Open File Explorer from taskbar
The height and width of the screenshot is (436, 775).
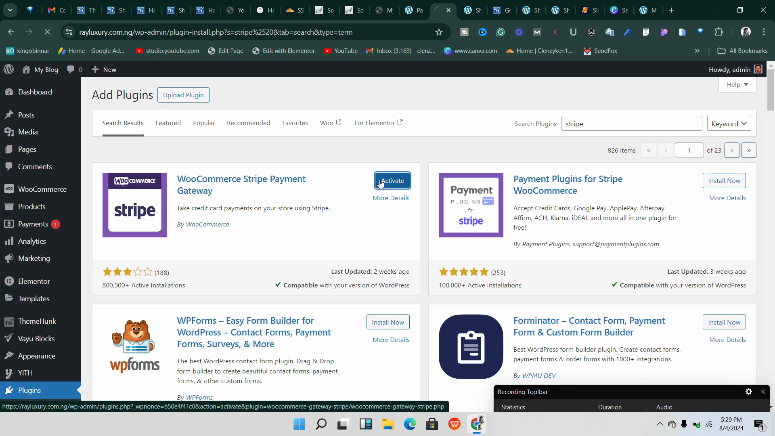tap(388, 424)
